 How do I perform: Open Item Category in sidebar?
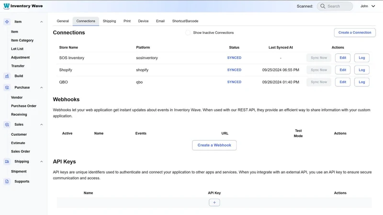coord(22,40)
